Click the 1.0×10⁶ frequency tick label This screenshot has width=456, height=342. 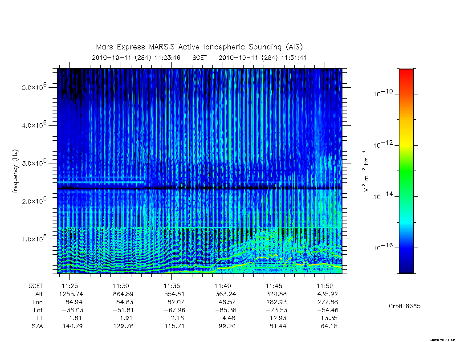coord(34,238)
